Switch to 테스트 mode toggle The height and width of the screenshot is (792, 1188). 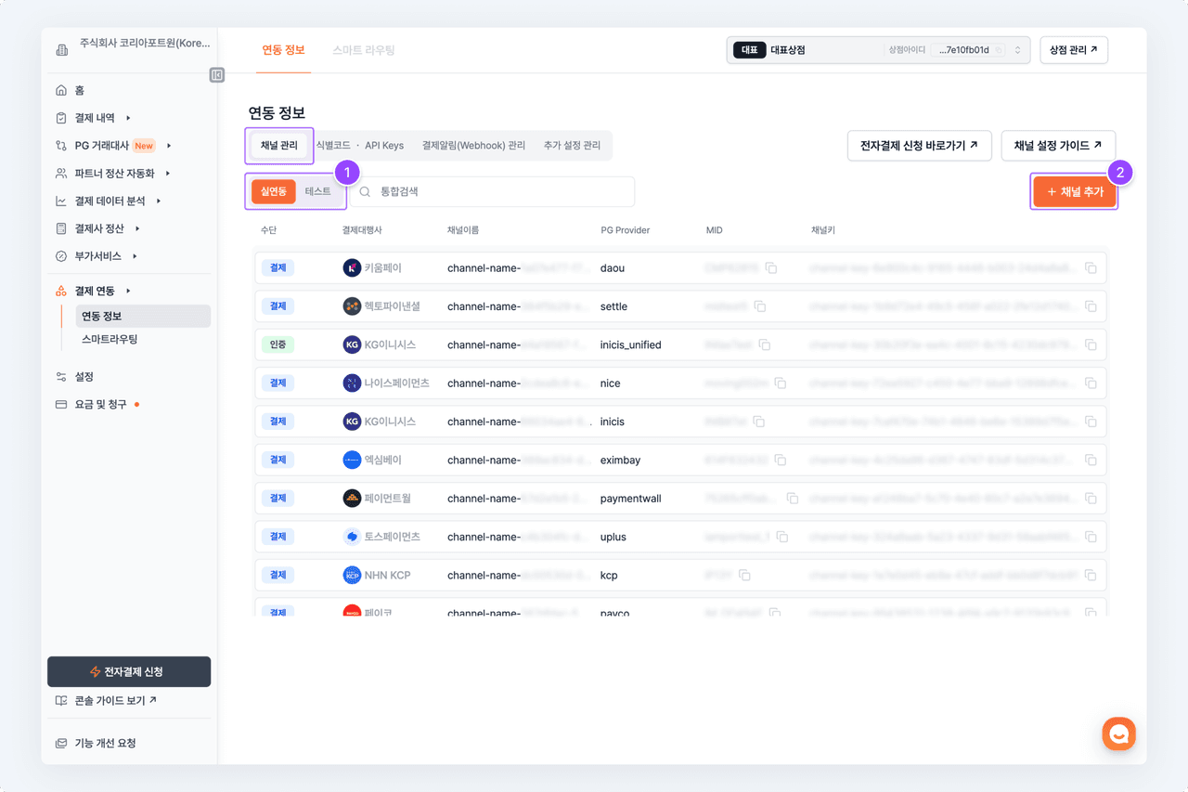(317, 191)
